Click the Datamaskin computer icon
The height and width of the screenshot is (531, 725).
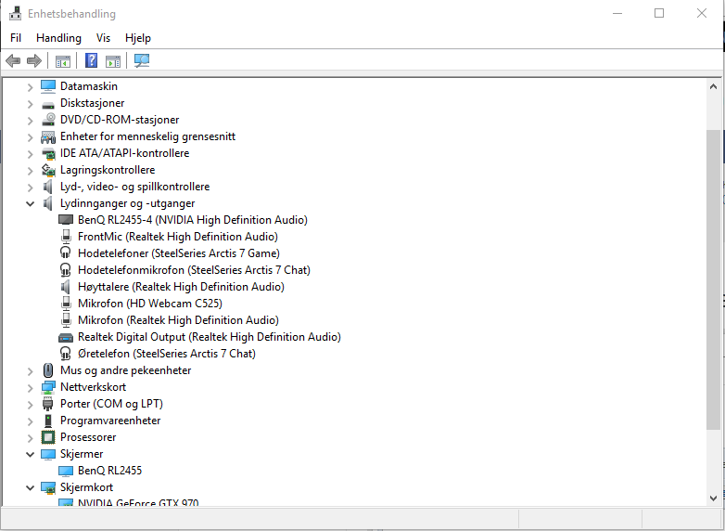[x=48, y=86]
